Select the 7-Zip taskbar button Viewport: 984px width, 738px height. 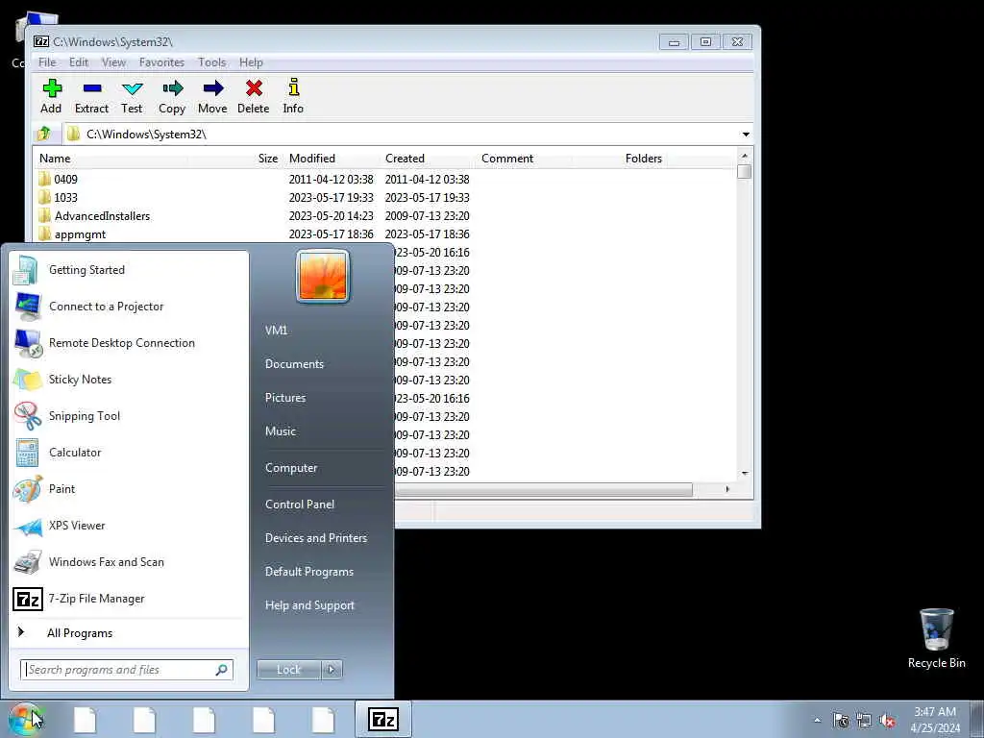pyautogui.click(x=382, y=719)
